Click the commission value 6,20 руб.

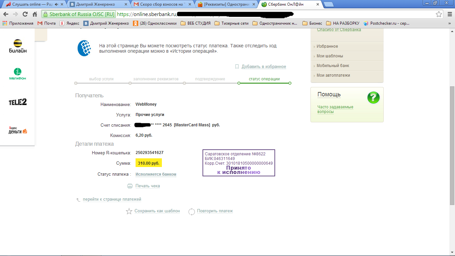pyautogui.click(x=144, y=136)
